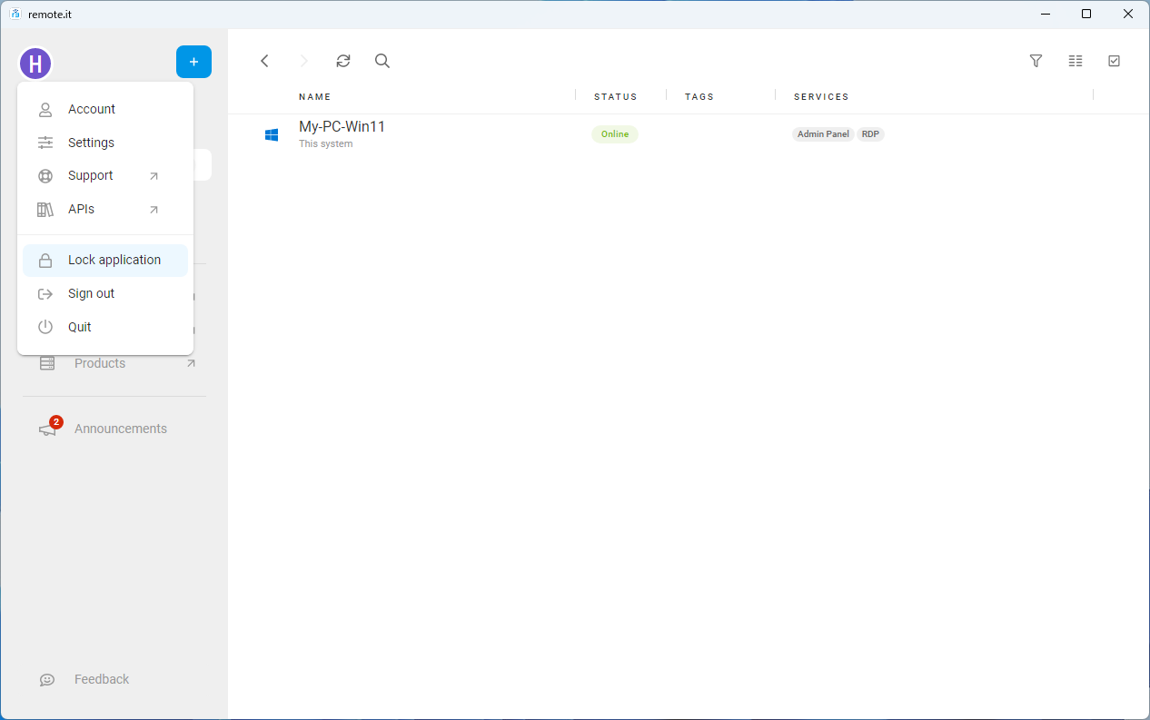Click the Sign out arrow icon
This screenshot has width=1150, height=720.
point(45,294)
